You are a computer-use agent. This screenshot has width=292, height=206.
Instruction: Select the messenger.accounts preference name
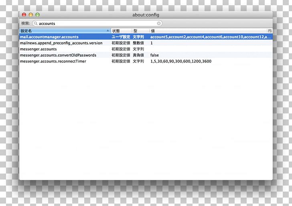(38, 49)
